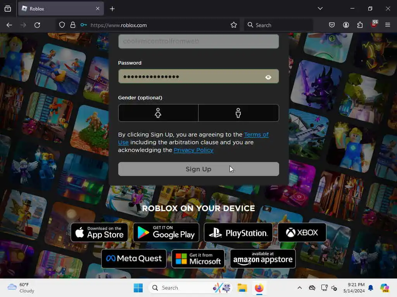The height and width of the screenshot is (297, 397).
Task: Click the red extension badge showing 55
Action: [x=374, y=24]
